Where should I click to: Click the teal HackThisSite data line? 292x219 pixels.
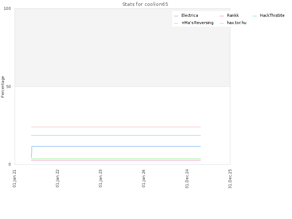coord(116,135)
